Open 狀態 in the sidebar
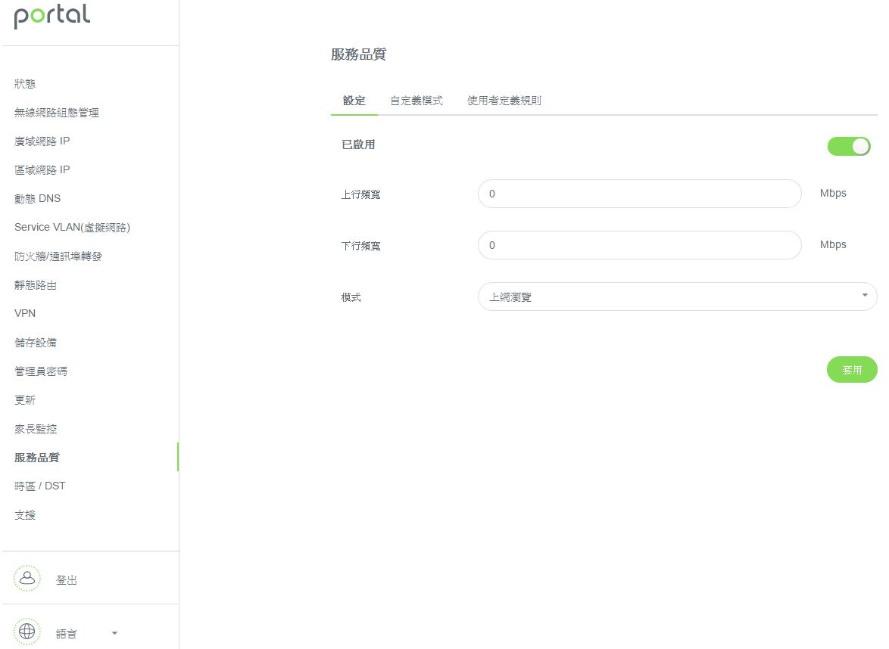Viewport: 889px width, 649px height. pos(25,84)
